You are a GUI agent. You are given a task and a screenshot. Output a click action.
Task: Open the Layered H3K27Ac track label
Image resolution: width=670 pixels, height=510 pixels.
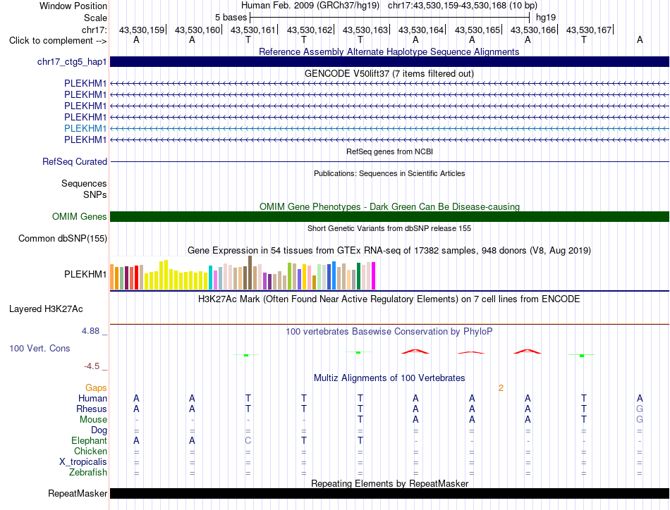coord(46,309)
